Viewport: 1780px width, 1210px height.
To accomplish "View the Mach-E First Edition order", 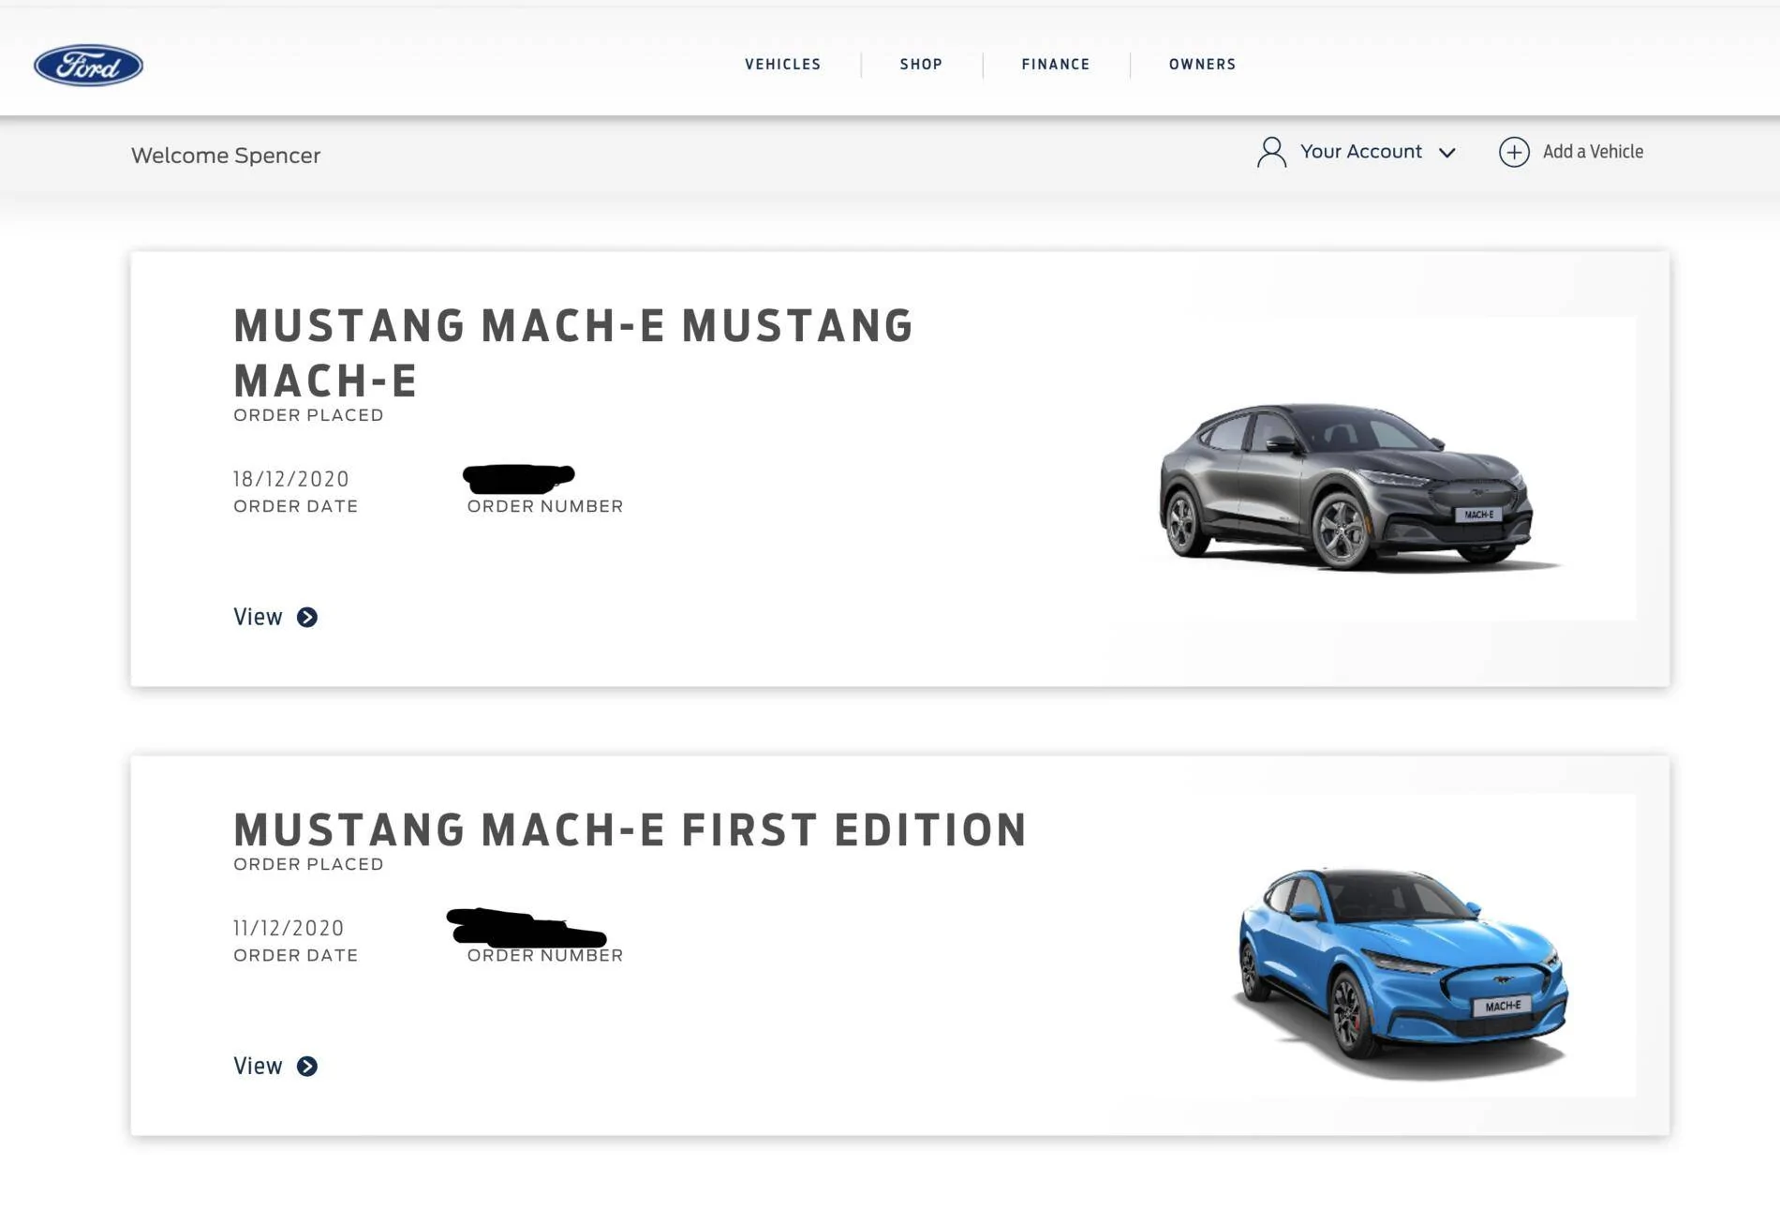I will coord(258,1066).
